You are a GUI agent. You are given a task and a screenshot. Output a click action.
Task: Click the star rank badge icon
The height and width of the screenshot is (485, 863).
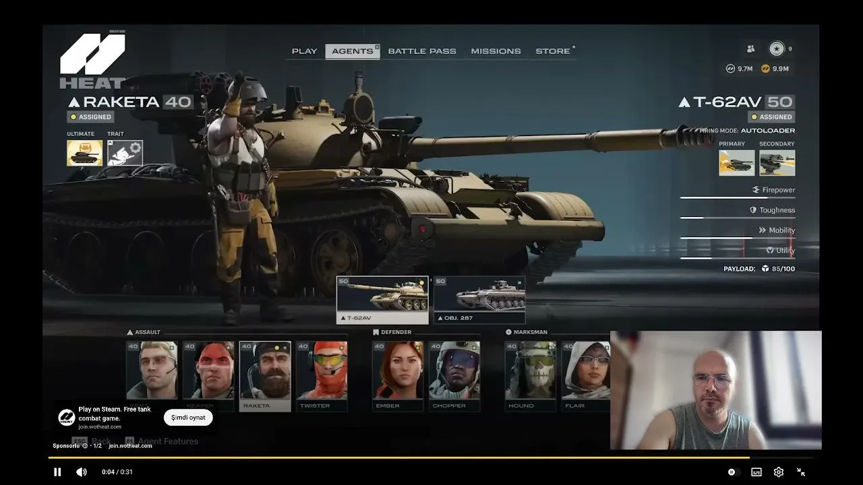(x=777, y=48)
